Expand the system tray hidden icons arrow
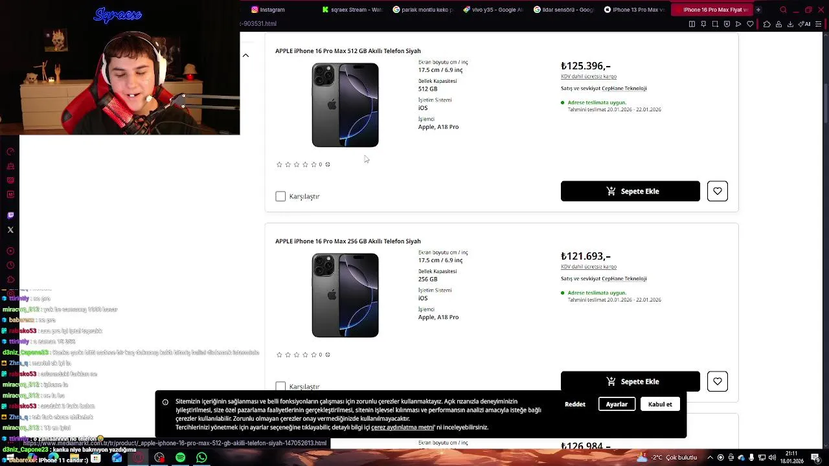 tap(710, 458)
